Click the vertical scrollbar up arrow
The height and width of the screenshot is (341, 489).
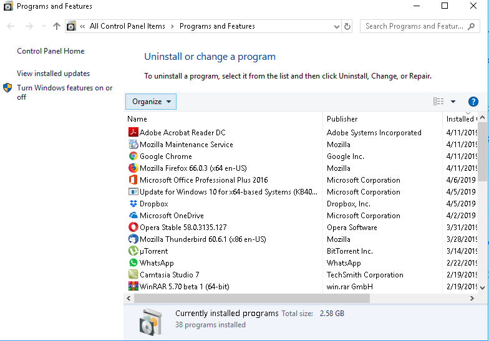[483, 117]
